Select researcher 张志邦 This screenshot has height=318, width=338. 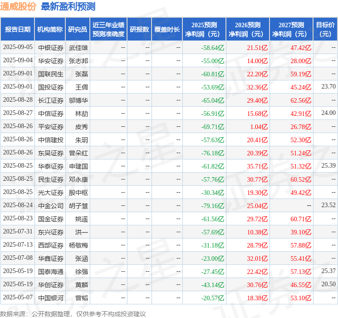78,61
